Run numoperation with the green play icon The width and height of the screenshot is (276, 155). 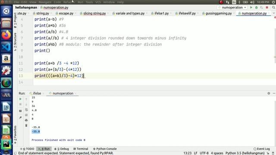(251, 8)
